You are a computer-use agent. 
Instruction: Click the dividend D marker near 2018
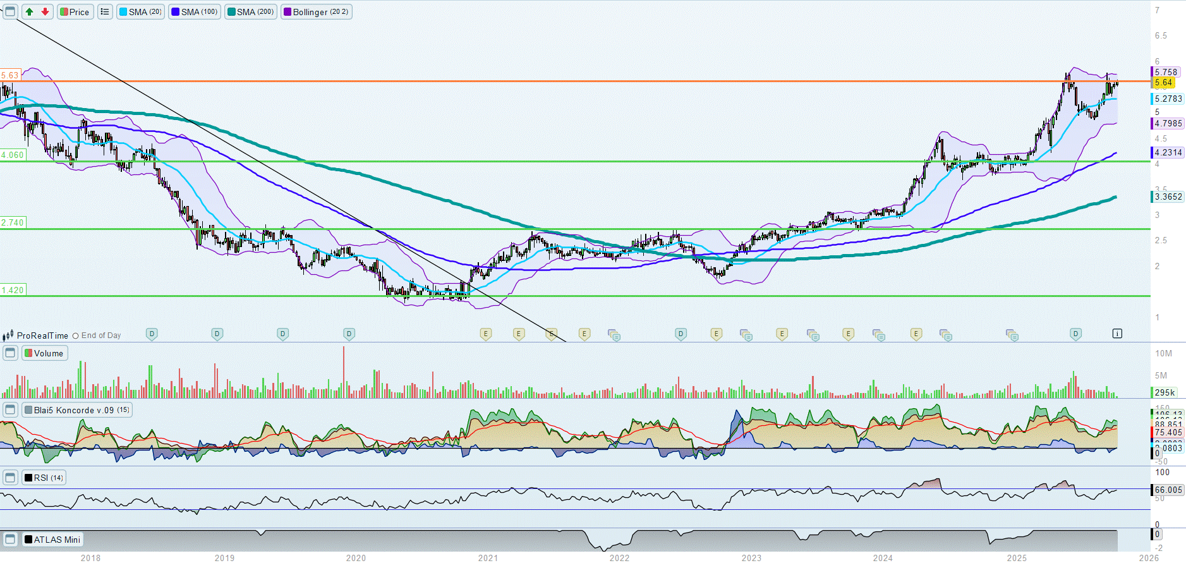(x=152, y=334)
